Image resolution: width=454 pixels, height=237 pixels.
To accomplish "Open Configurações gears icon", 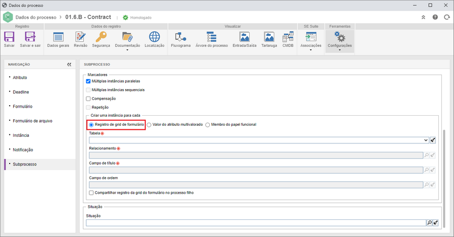I will point(339,37).
